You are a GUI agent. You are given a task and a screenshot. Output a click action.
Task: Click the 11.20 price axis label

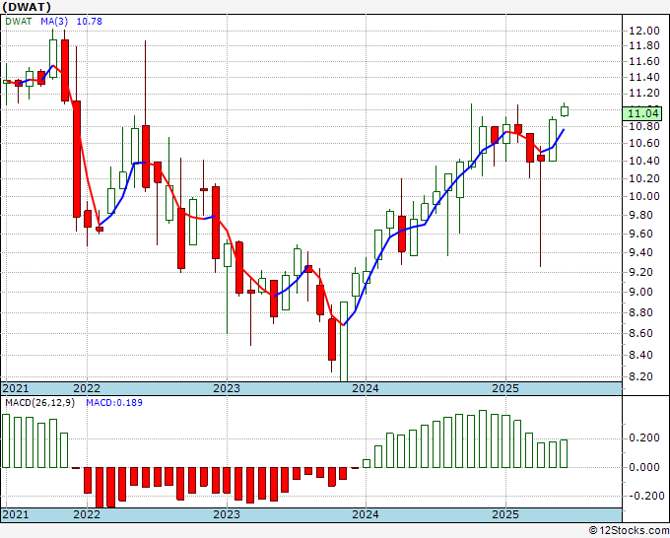(644, 94)
